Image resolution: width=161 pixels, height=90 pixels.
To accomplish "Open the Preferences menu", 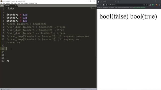I will [31, 3].
